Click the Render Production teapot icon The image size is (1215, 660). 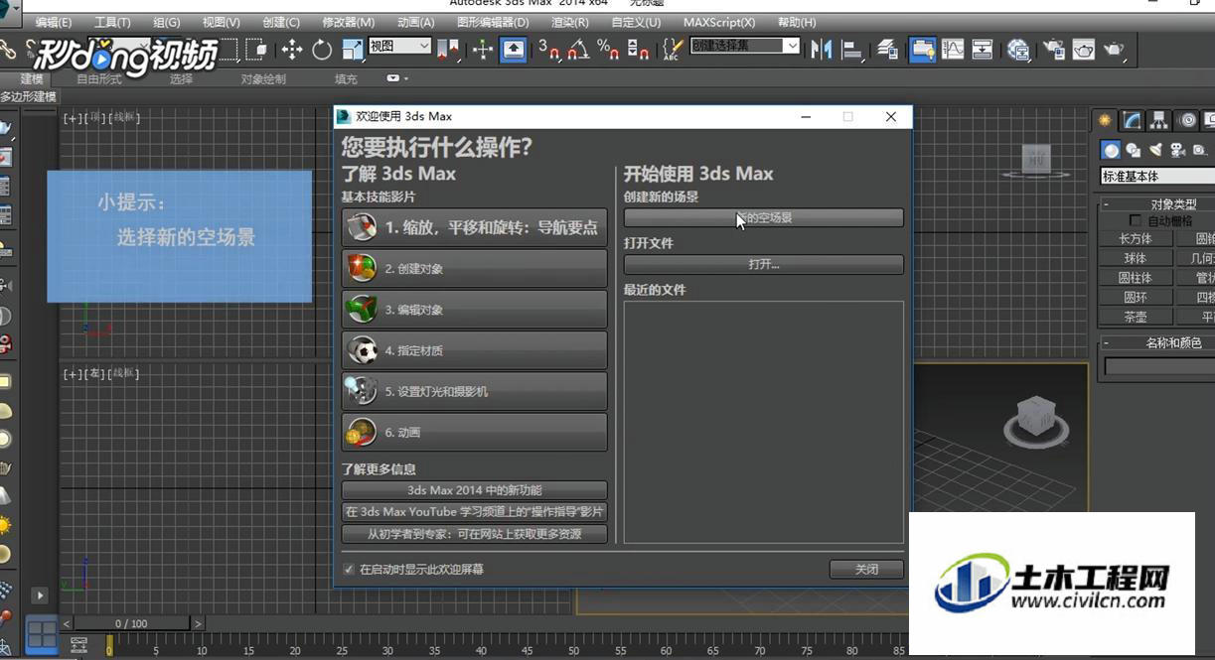(1115, 49)
